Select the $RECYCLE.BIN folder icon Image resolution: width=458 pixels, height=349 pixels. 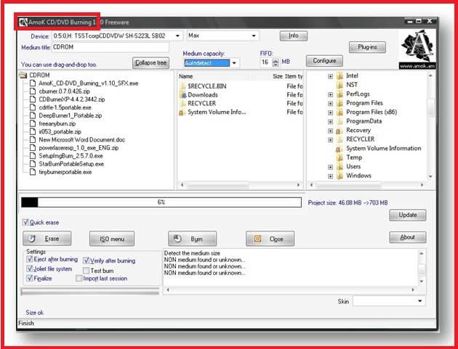[x=182, y=85]
